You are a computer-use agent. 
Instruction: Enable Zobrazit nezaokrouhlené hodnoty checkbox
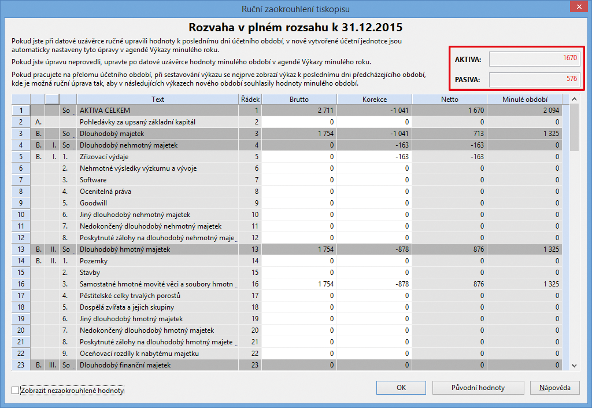point(16,391)
